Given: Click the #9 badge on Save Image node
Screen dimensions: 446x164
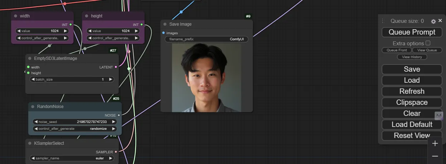Looking at the screenshot, I should [248, 16].
